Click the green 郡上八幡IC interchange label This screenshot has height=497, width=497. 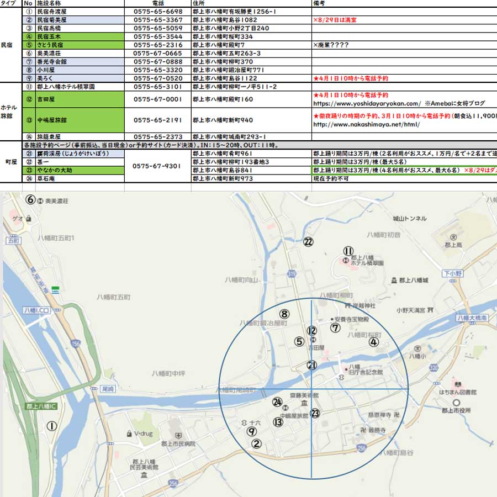[41, 406]
